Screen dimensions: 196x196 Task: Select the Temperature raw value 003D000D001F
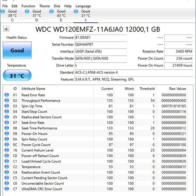pos(174,167)
